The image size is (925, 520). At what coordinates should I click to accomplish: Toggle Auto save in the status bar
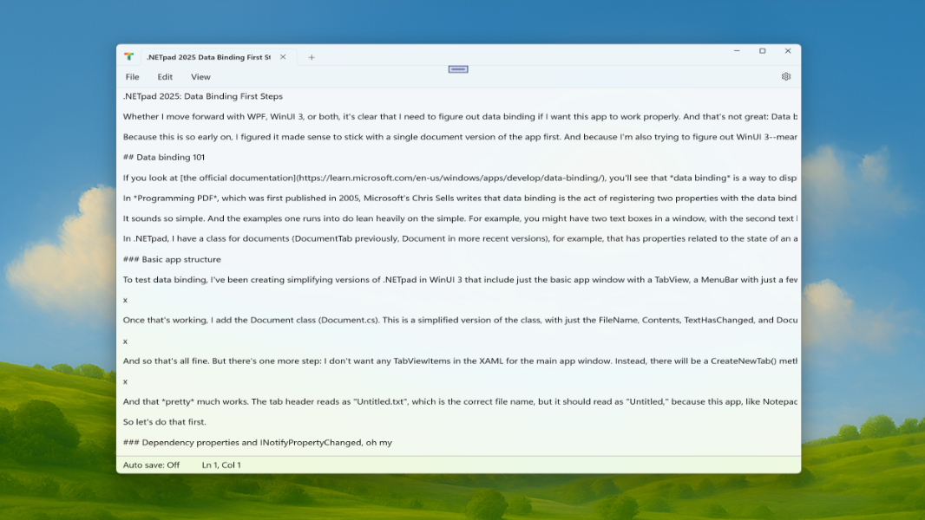tap(152, 465)
